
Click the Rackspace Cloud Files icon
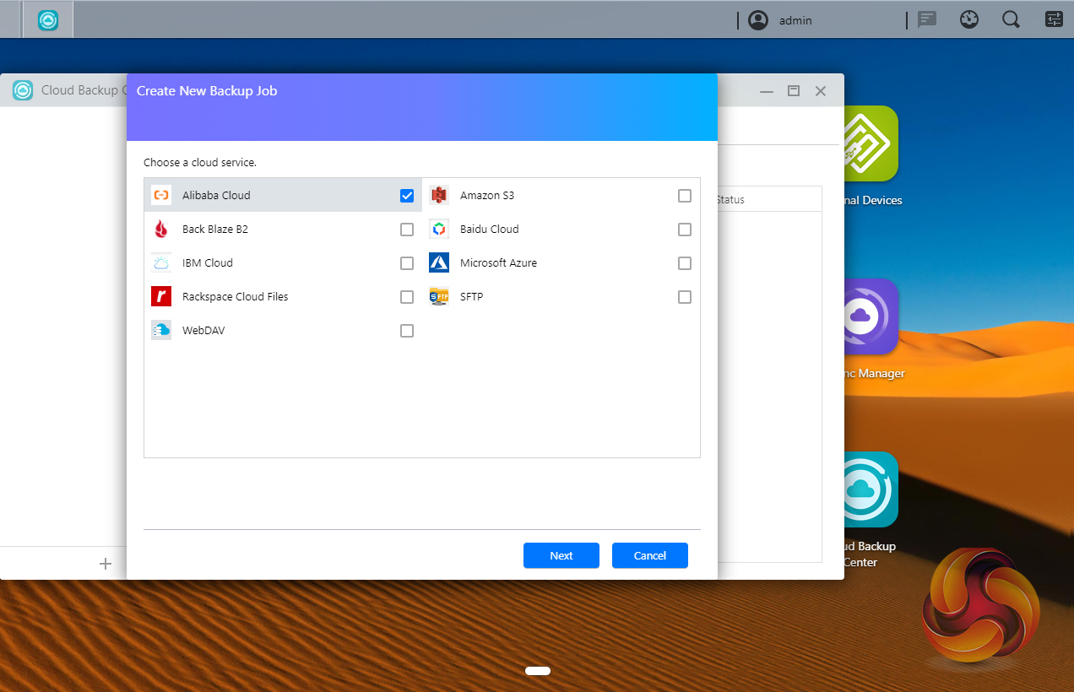(x=161, y=296)
